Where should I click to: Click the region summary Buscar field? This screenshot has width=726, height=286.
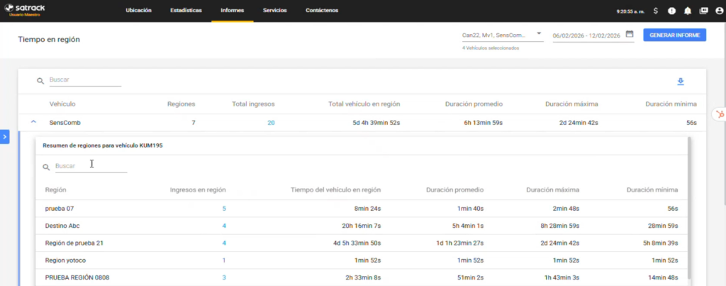coord(91,166)
